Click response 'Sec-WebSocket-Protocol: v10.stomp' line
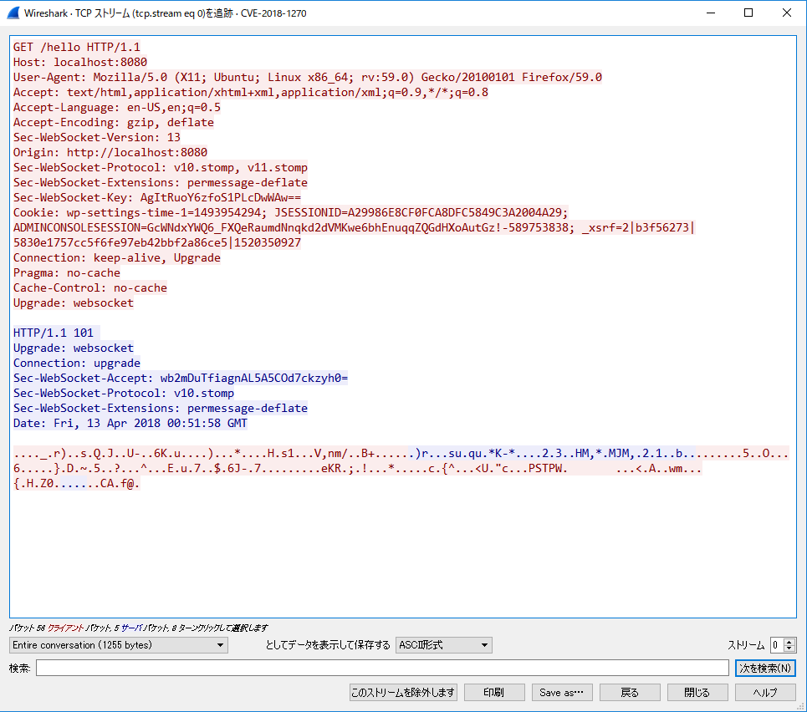Image resolution: width=807 pixels, height=712 pixels. (x=124, y=393)
